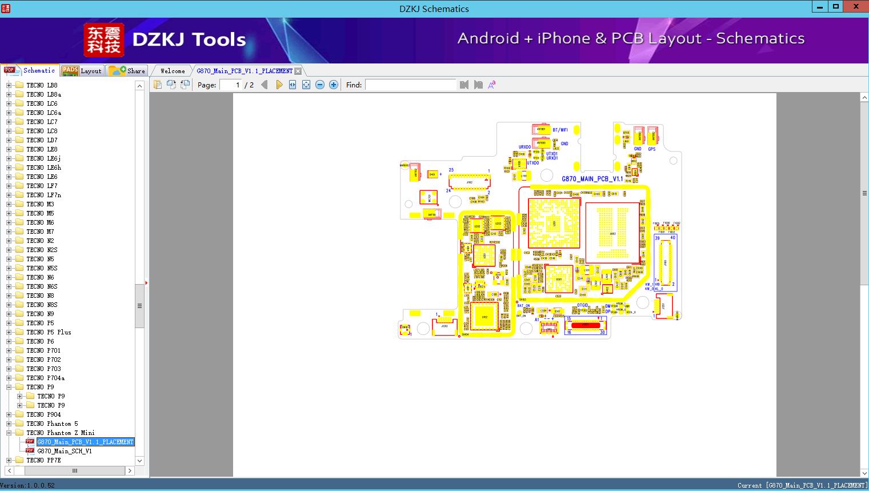This screenshot has width=869, height=491.
Task: Open the Share tab
Action: coord(127,70)
